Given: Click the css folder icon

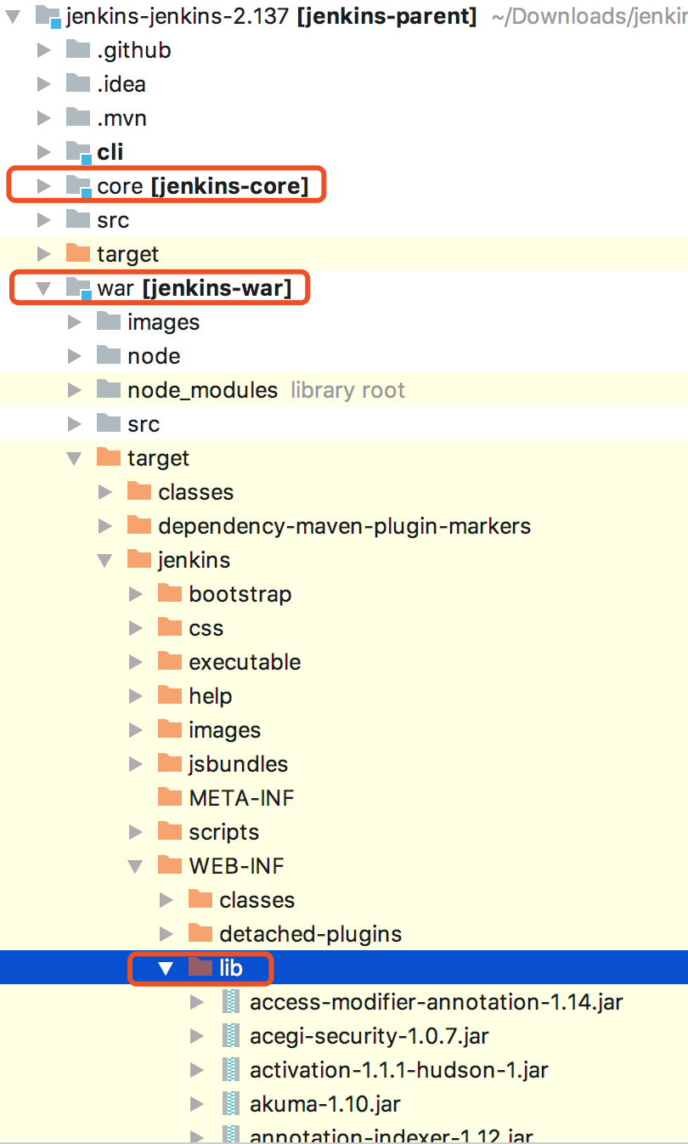Looking at the screenshot, I should [170, 627].
